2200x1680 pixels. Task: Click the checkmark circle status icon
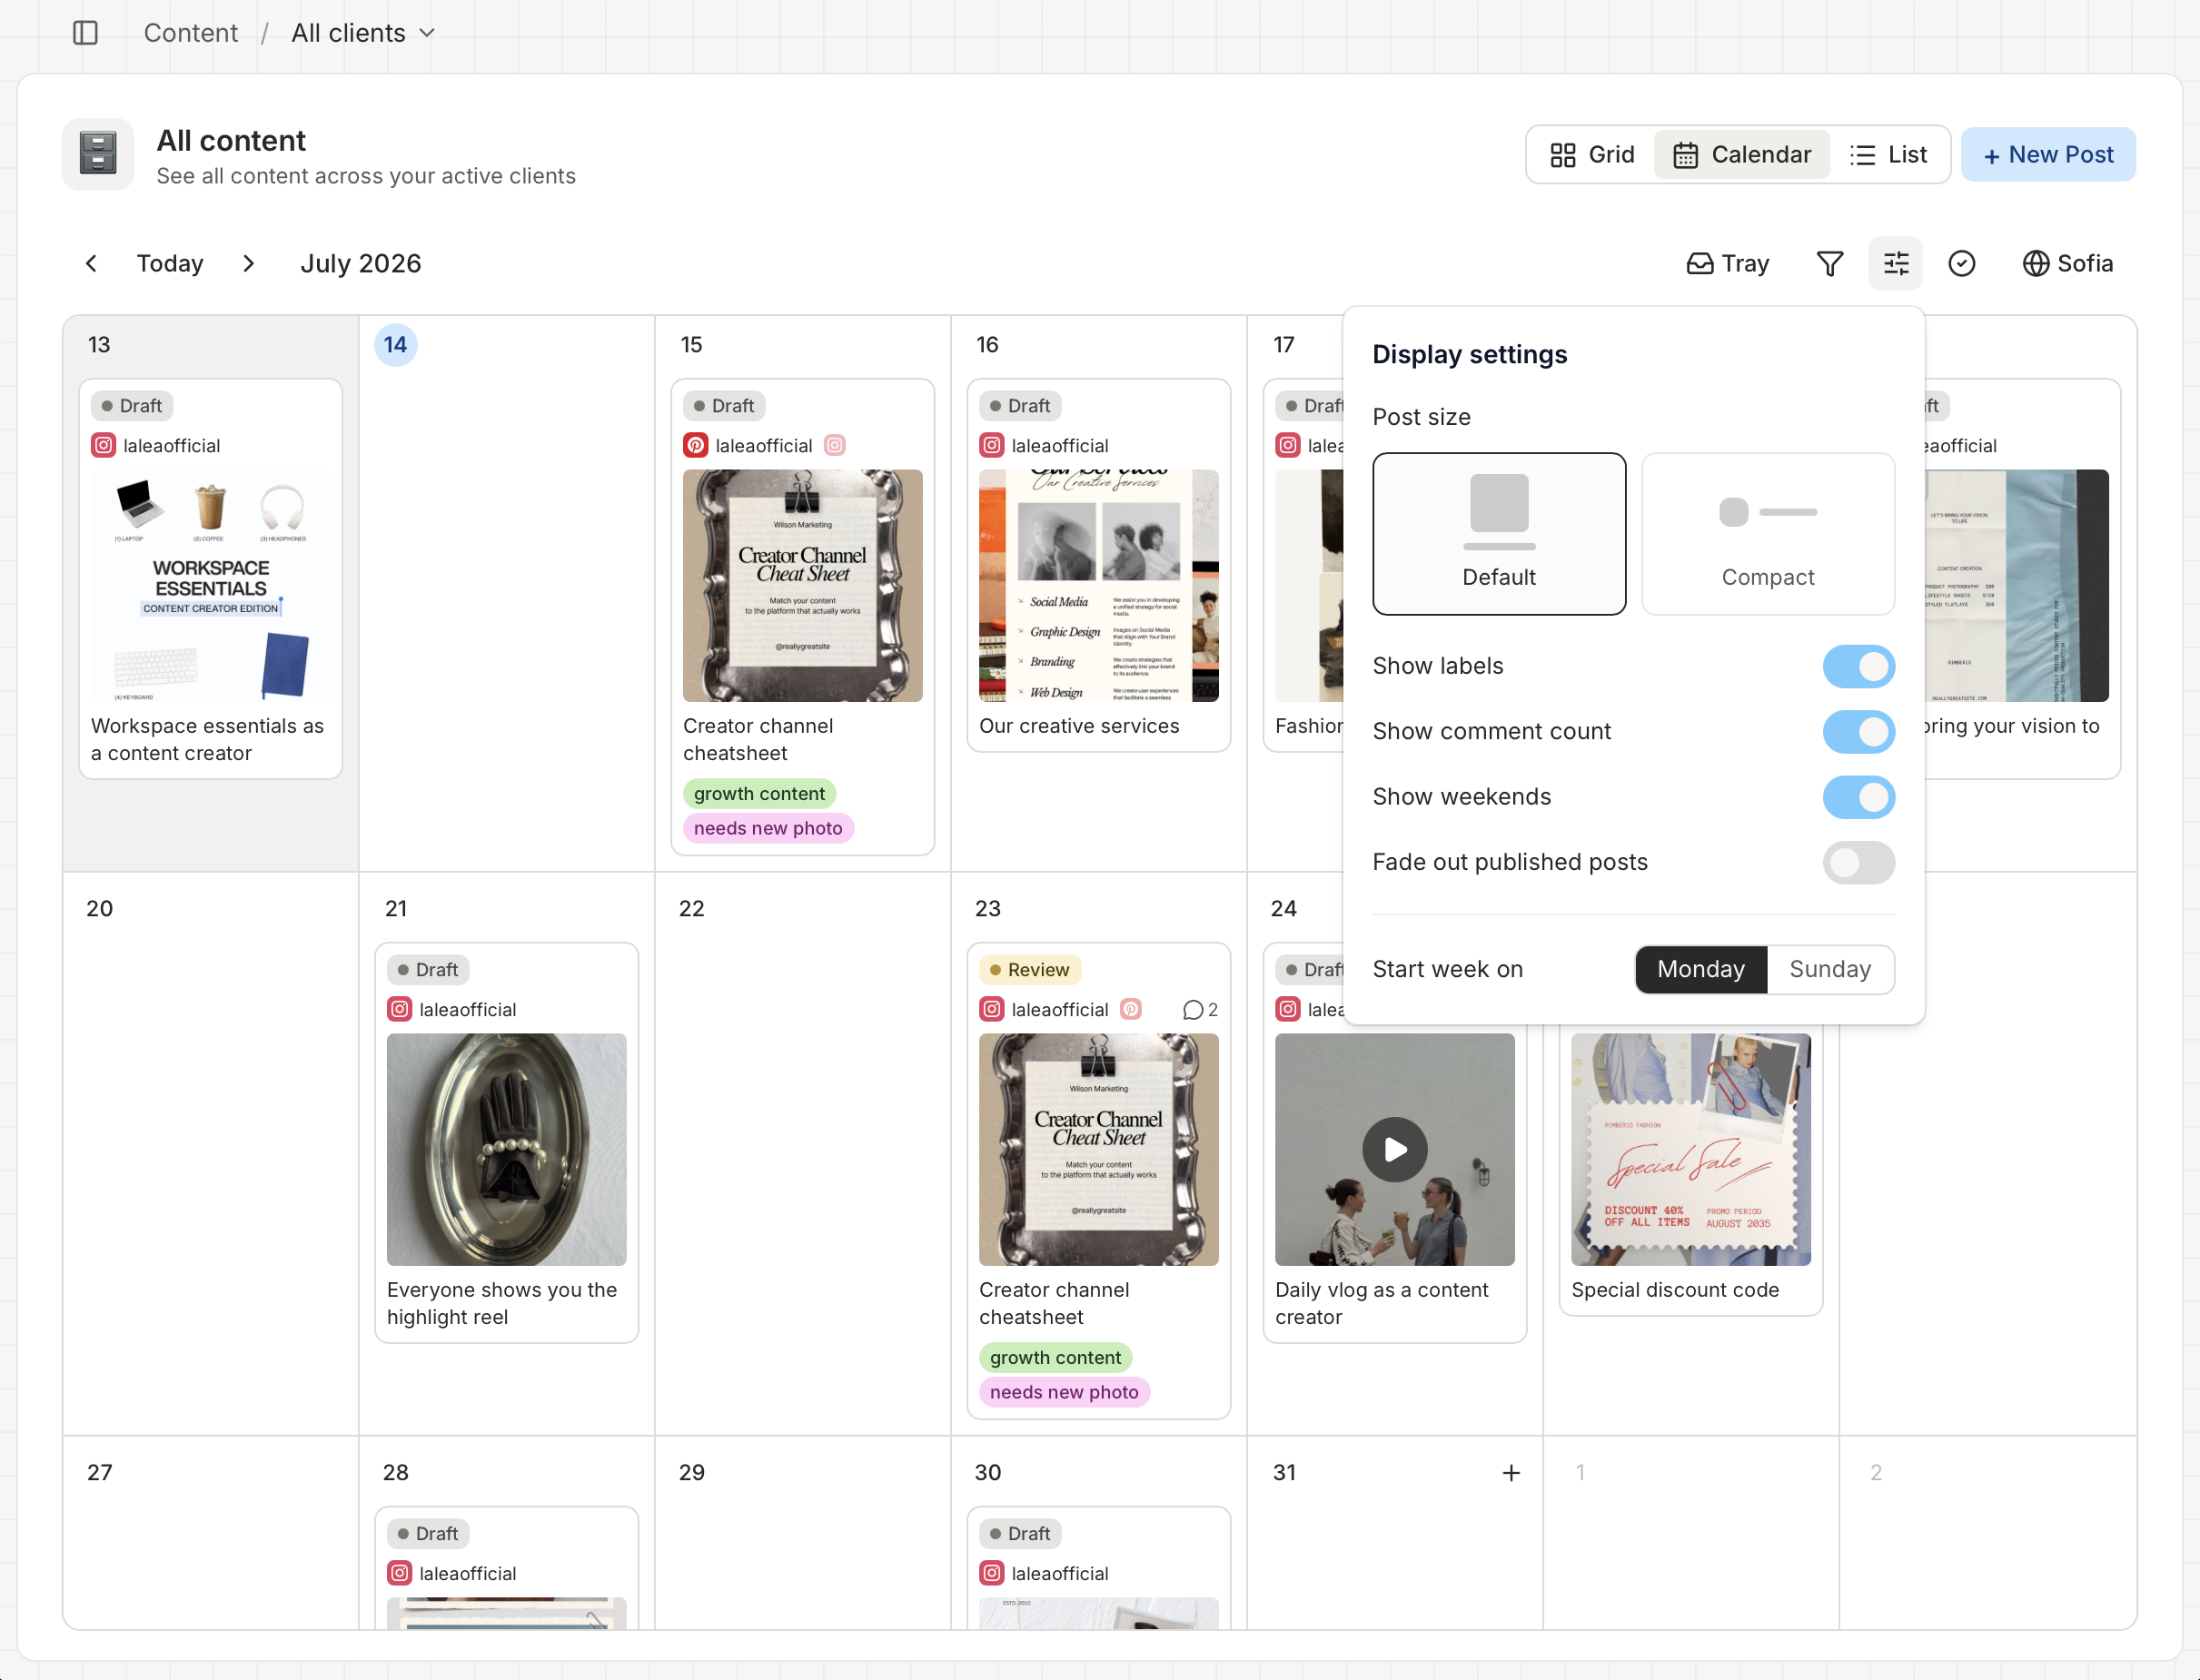1961,264
